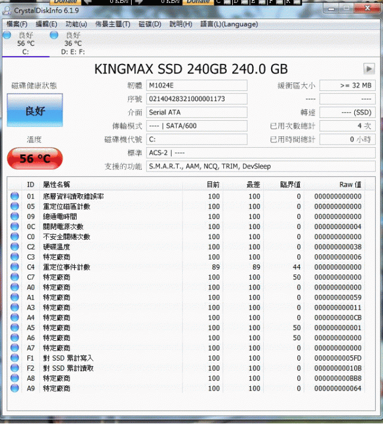Open the 功能(u) menu
This screenshot has height=424, width=383.
(x=76, y=25)
